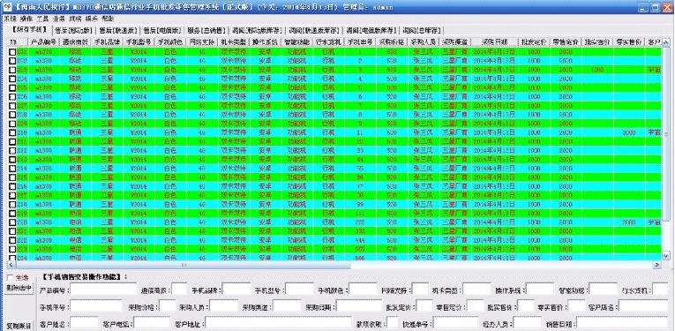Open the 调阅[总库存] tab

[x=422, y=31]
